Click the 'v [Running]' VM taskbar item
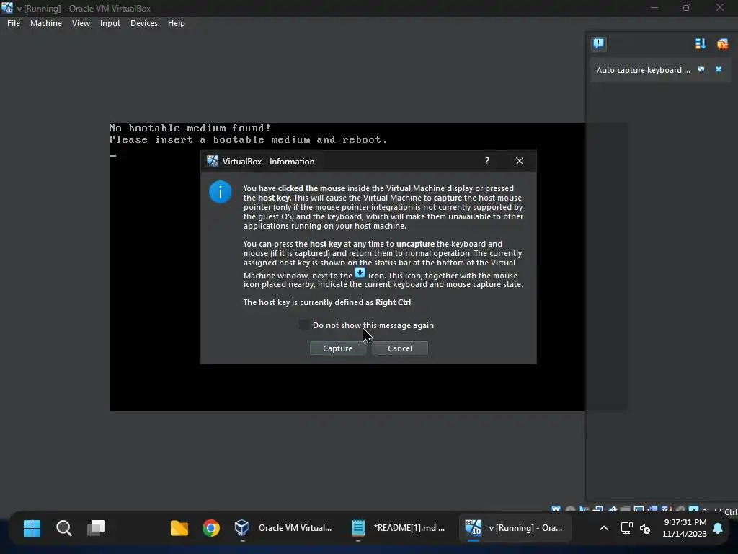 (515, 528)
